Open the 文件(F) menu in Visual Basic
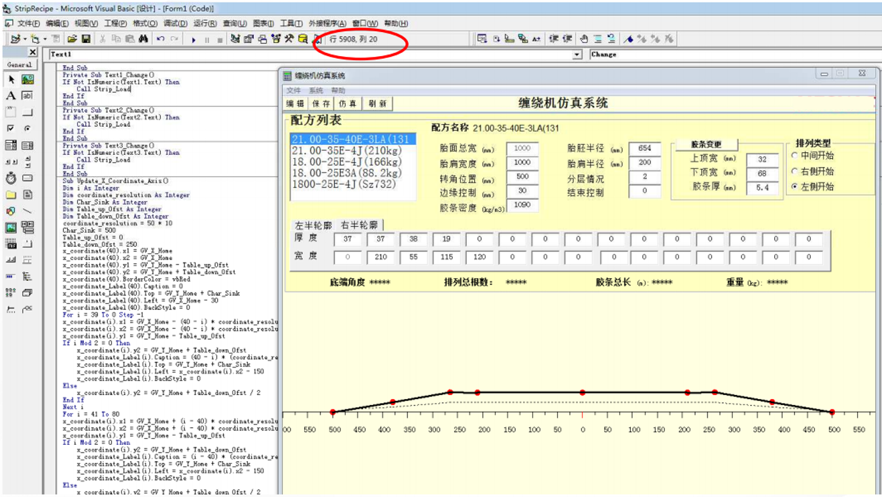Screen dimensions: 882x497 point(28,24)
